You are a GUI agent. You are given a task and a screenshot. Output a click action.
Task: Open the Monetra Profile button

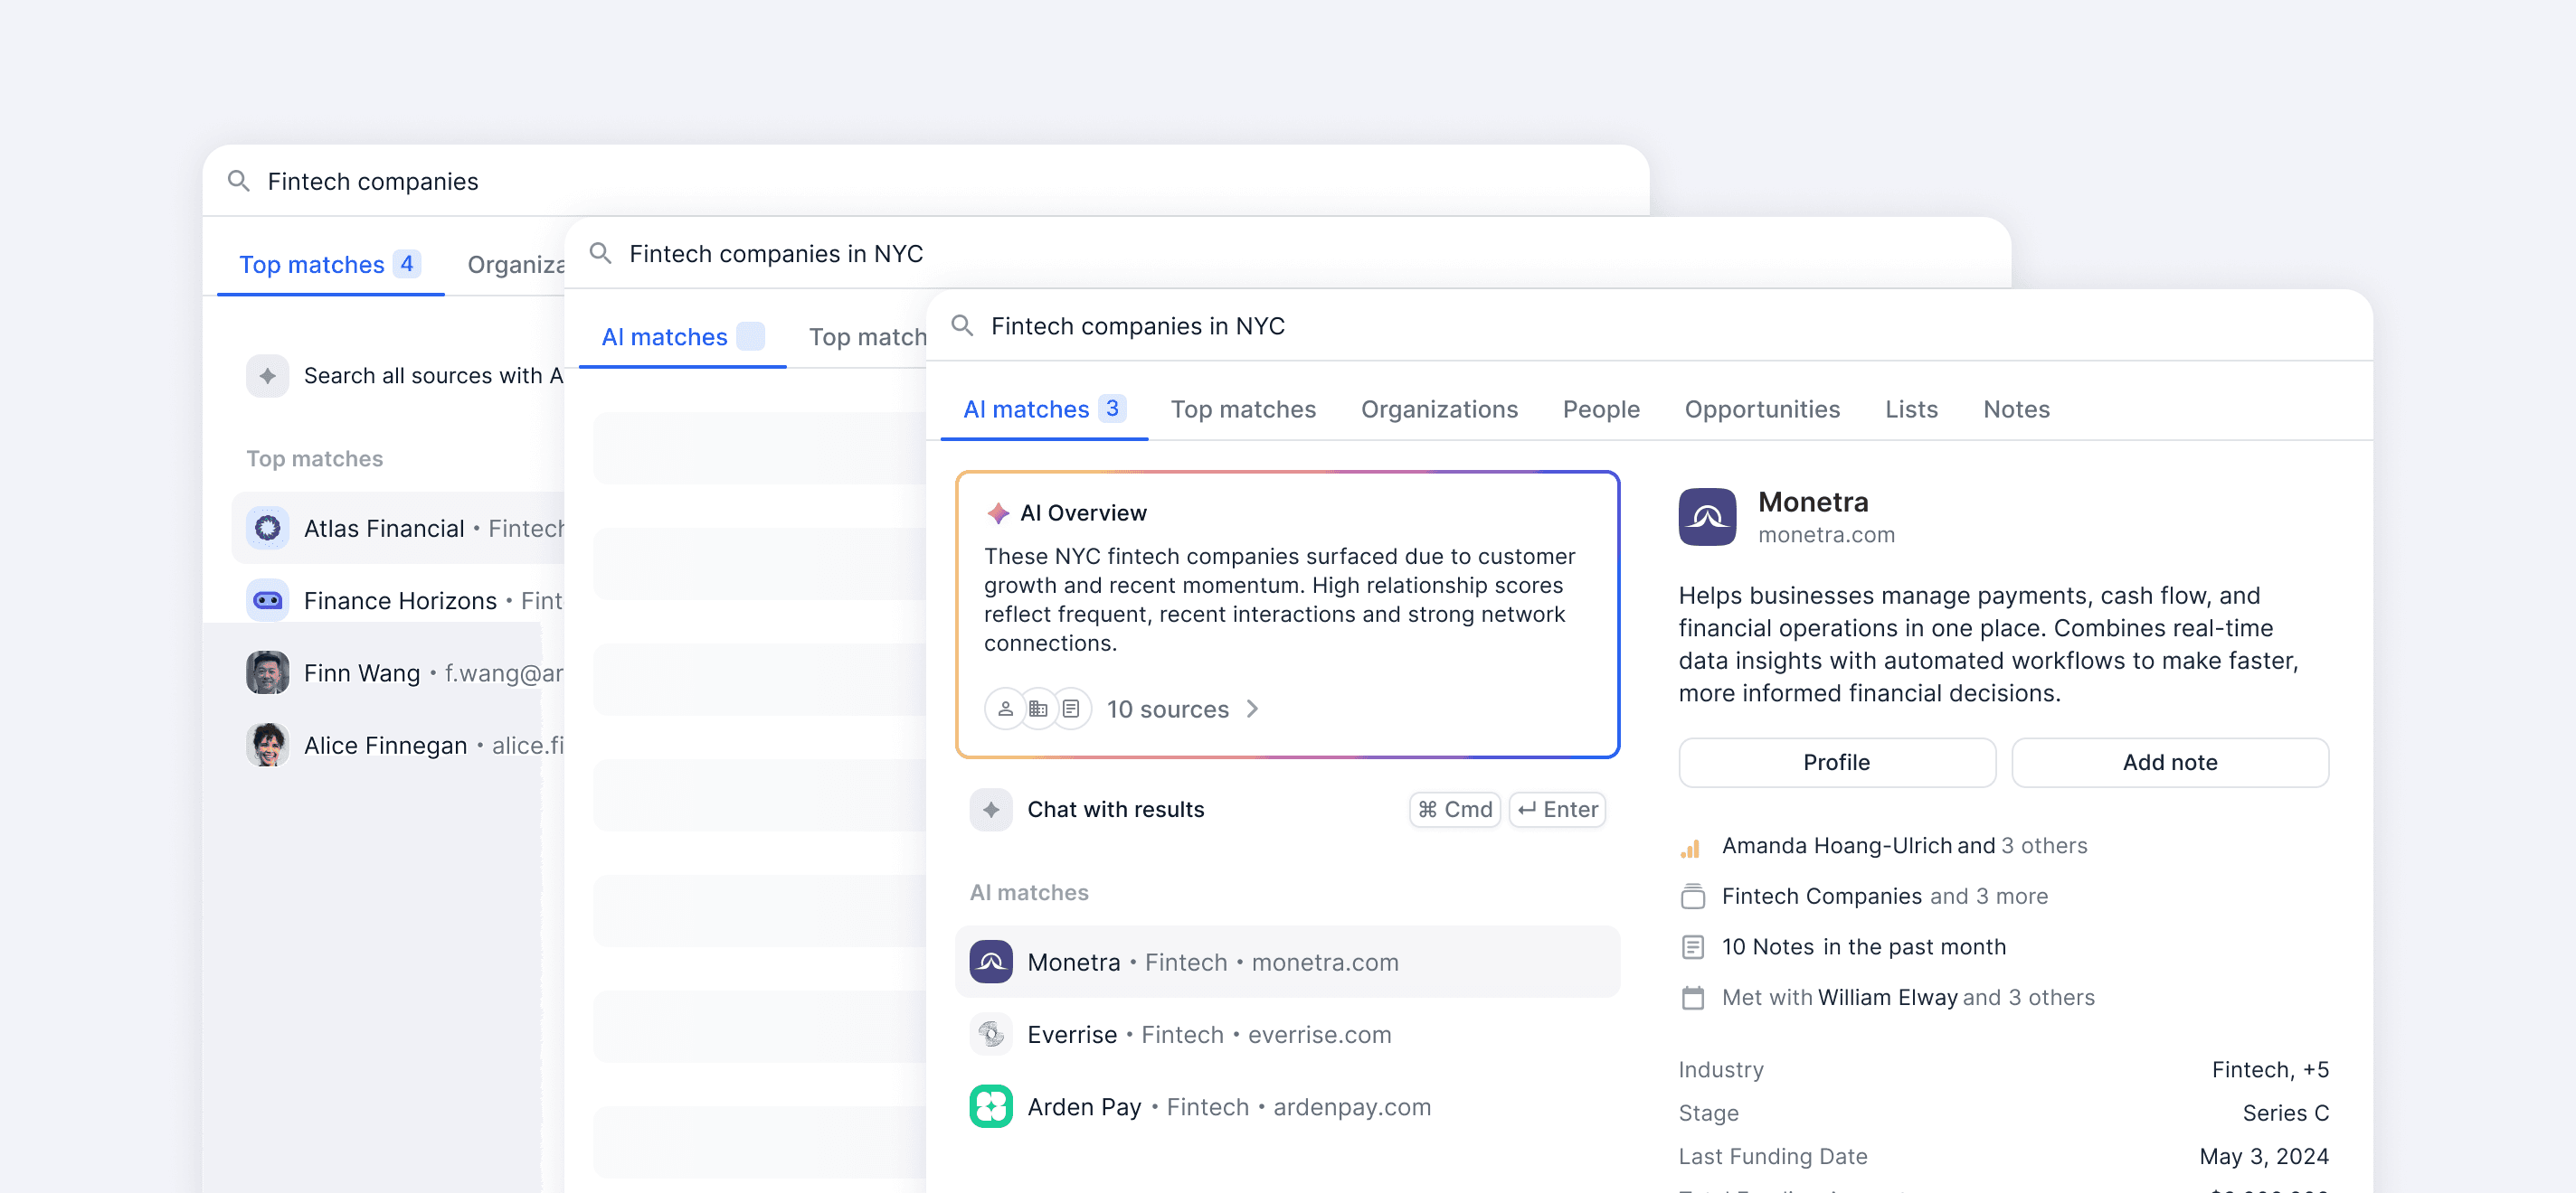coord(1836,763)
